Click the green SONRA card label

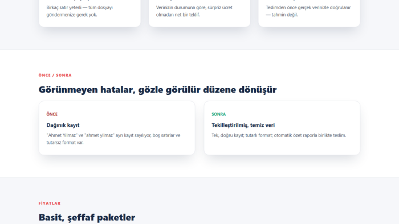point(218,114)
